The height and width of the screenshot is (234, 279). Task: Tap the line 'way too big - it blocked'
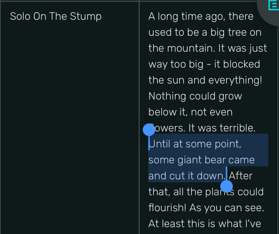tap(204, 64)
